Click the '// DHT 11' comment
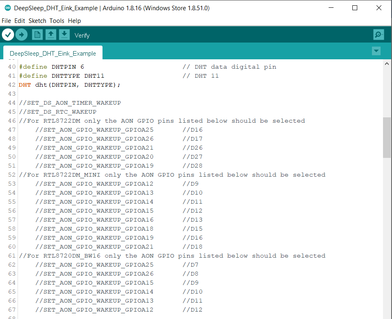 click(x=201, y=76)
